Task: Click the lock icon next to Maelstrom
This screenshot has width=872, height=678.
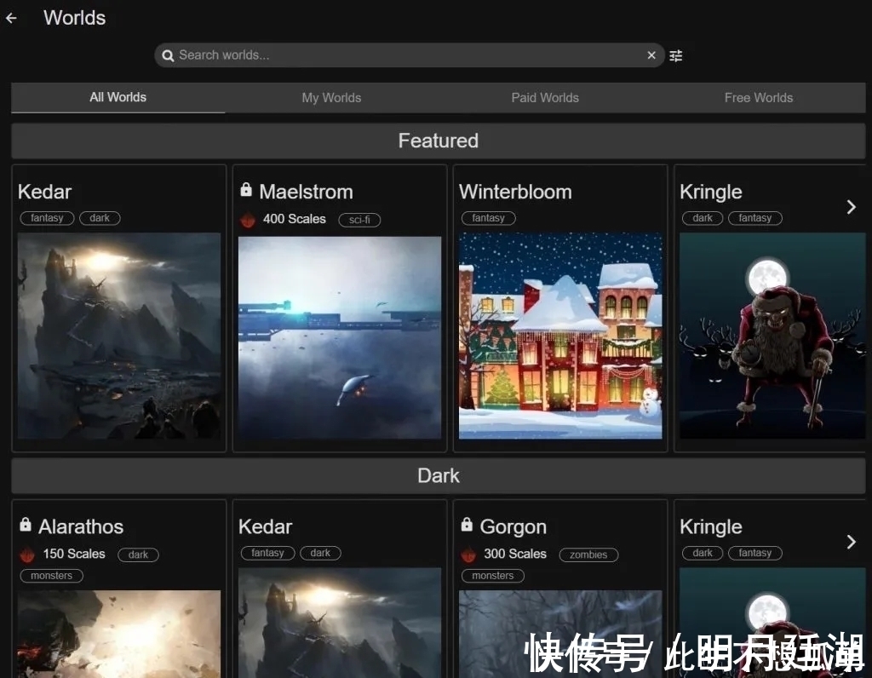Action: (246, 190)
